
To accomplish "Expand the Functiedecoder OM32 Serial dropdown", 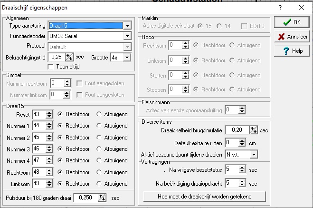I will tap(127, 36).
